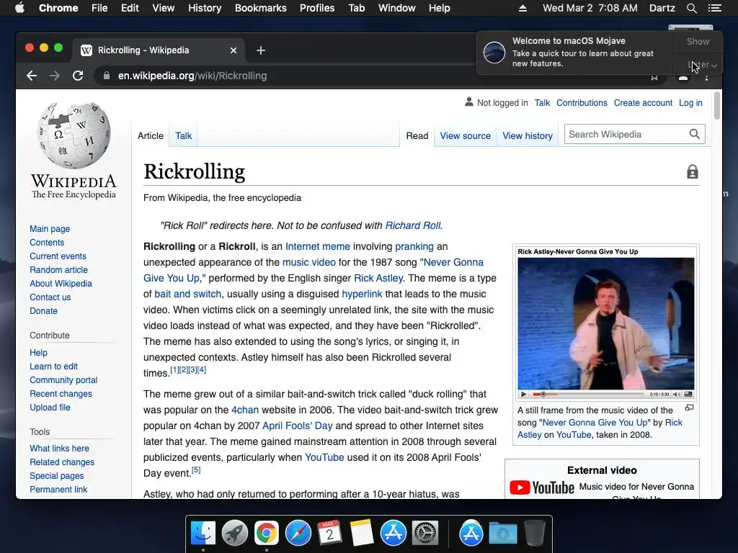This screenshot has height=553, width=738.
Task: Click the browser forward arrow
Action: [55, 76]
